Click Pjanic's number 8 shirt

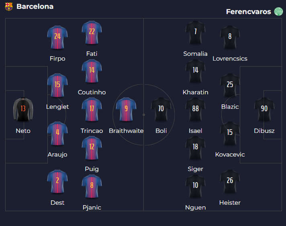click(x=92, y=186)
